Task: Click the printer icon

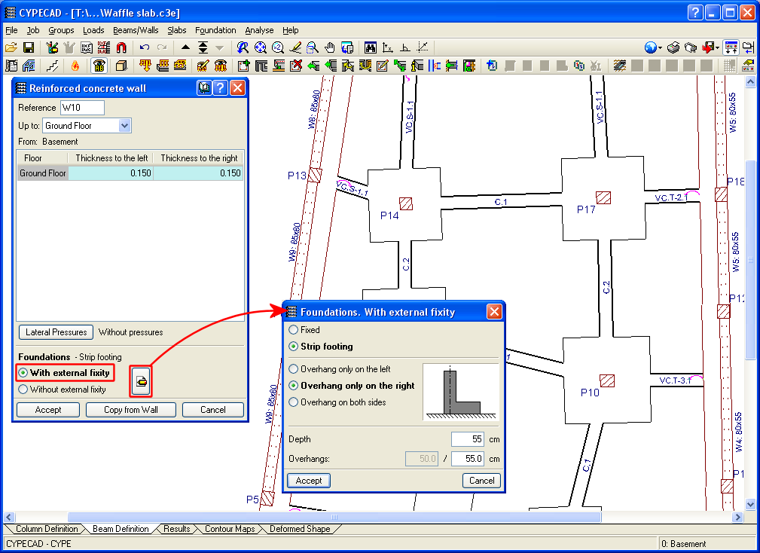Action: pos(673,47)
